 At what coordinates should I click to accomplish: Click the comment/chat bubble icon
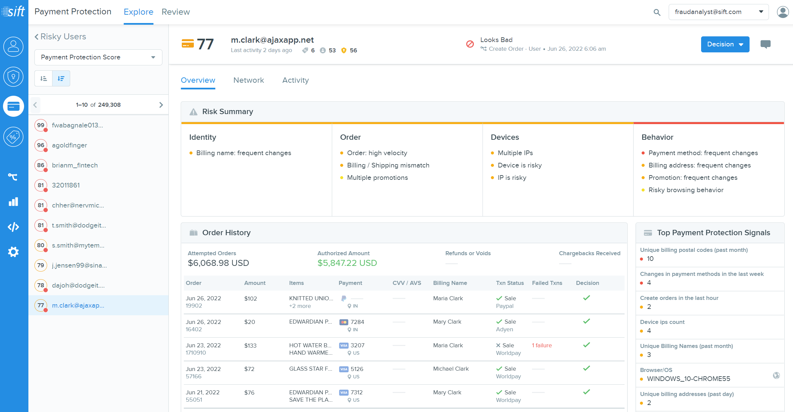(766, 44)
